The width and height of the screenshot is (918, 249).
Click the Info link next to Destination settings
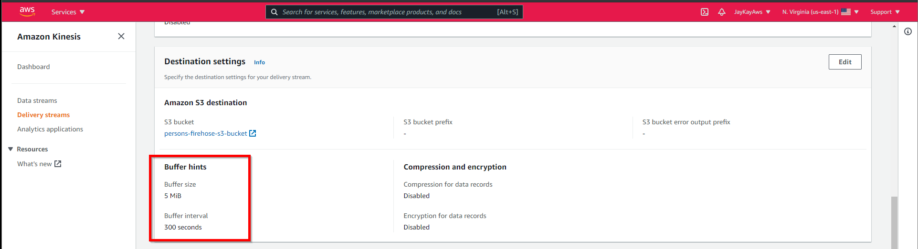pos(259,62)
